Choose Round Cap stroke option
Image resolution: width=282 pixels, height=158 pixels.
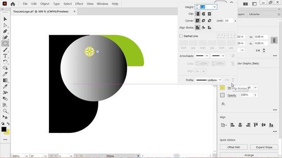click(x=204, y=14)
